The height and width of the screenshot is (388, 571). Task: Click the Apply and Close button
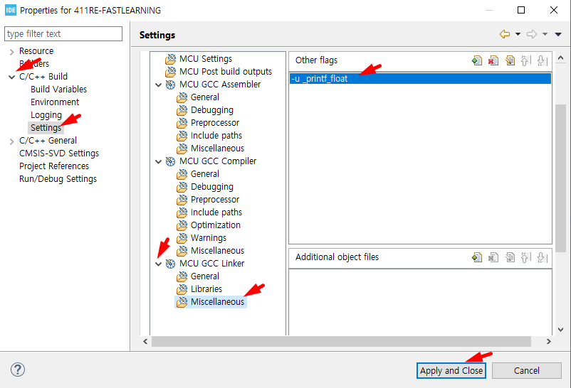(x=451, y=370)
